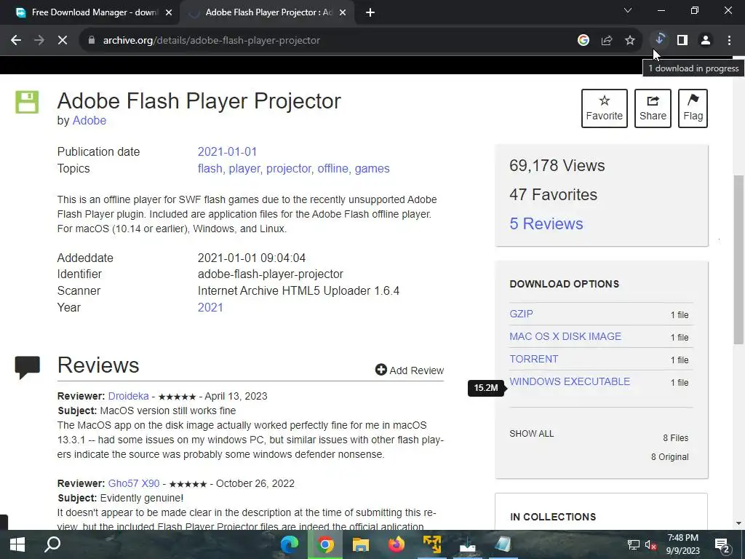Open the offline topic link
The height and width of the screenshot is (559, 745).
point(332,168)
